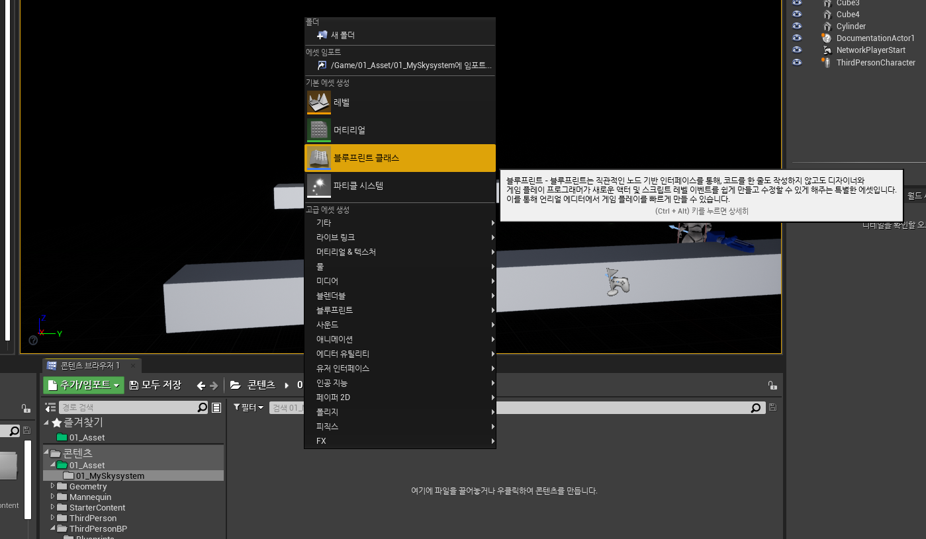Expand the StarterContent folder arrow
Screen dimensions: 926x539
(53, 507)
